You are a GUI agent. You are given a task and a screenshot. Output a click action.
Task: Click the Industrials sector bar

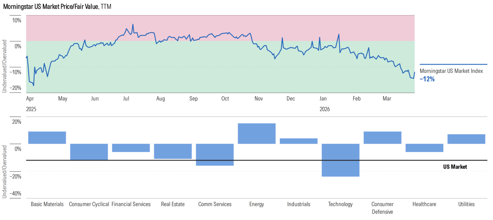point(299,141)
